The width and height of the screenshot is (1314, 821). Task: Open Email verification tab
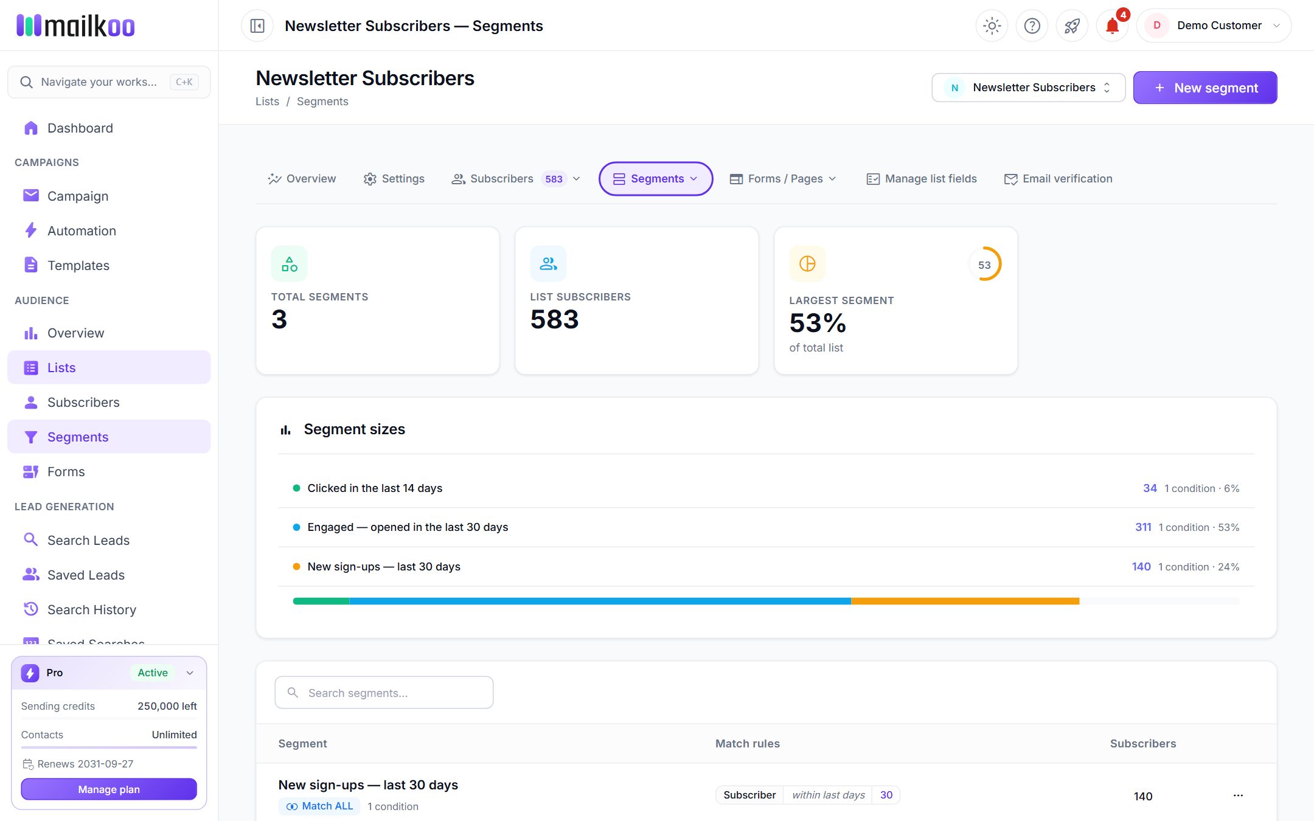[x=1058, y=179]
